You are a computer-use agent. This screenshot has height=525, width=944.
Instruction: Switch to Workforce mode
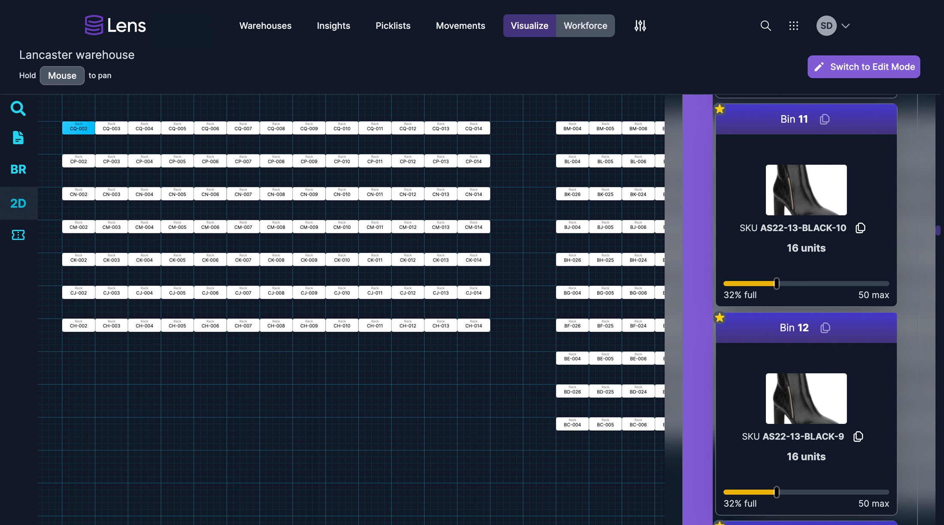click(x=585, y=25)
